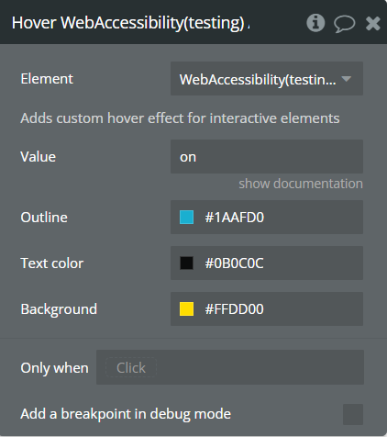Click the Value field showing "on"
387x437 pixels.
click(x=267, y=157)
